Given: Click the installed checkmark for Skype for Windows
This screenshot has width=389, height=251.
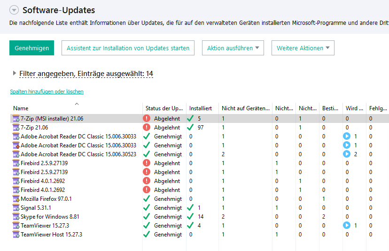Looking at the screenshot, I should tap(190, 217).
